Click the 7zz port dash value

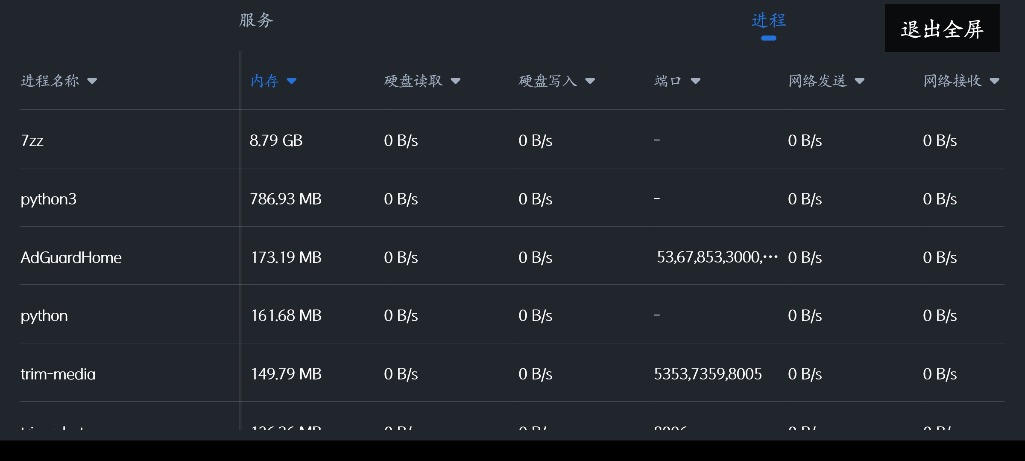tap(657, 140)
